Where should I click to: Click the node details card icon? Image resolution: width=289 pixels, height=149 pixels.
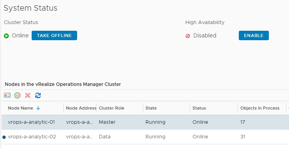pos(7,95)
